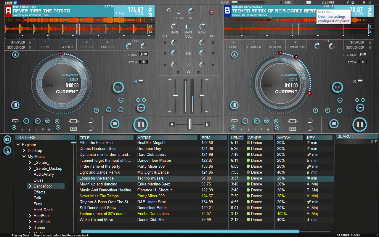379x237 pixels.
Task: Pause playback on Deck A
Action: (x=140, y=124)
